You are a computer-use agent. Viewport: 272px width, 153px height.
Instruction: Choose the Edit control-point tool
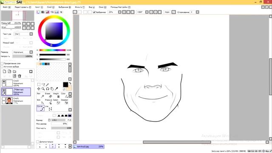(40, 102)
